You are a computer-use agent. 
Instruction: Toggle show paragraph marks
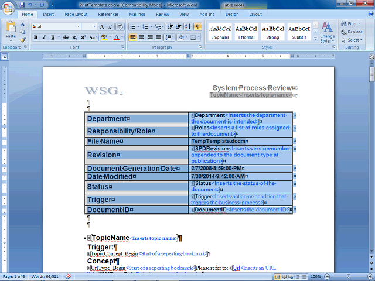click(197, 27)
